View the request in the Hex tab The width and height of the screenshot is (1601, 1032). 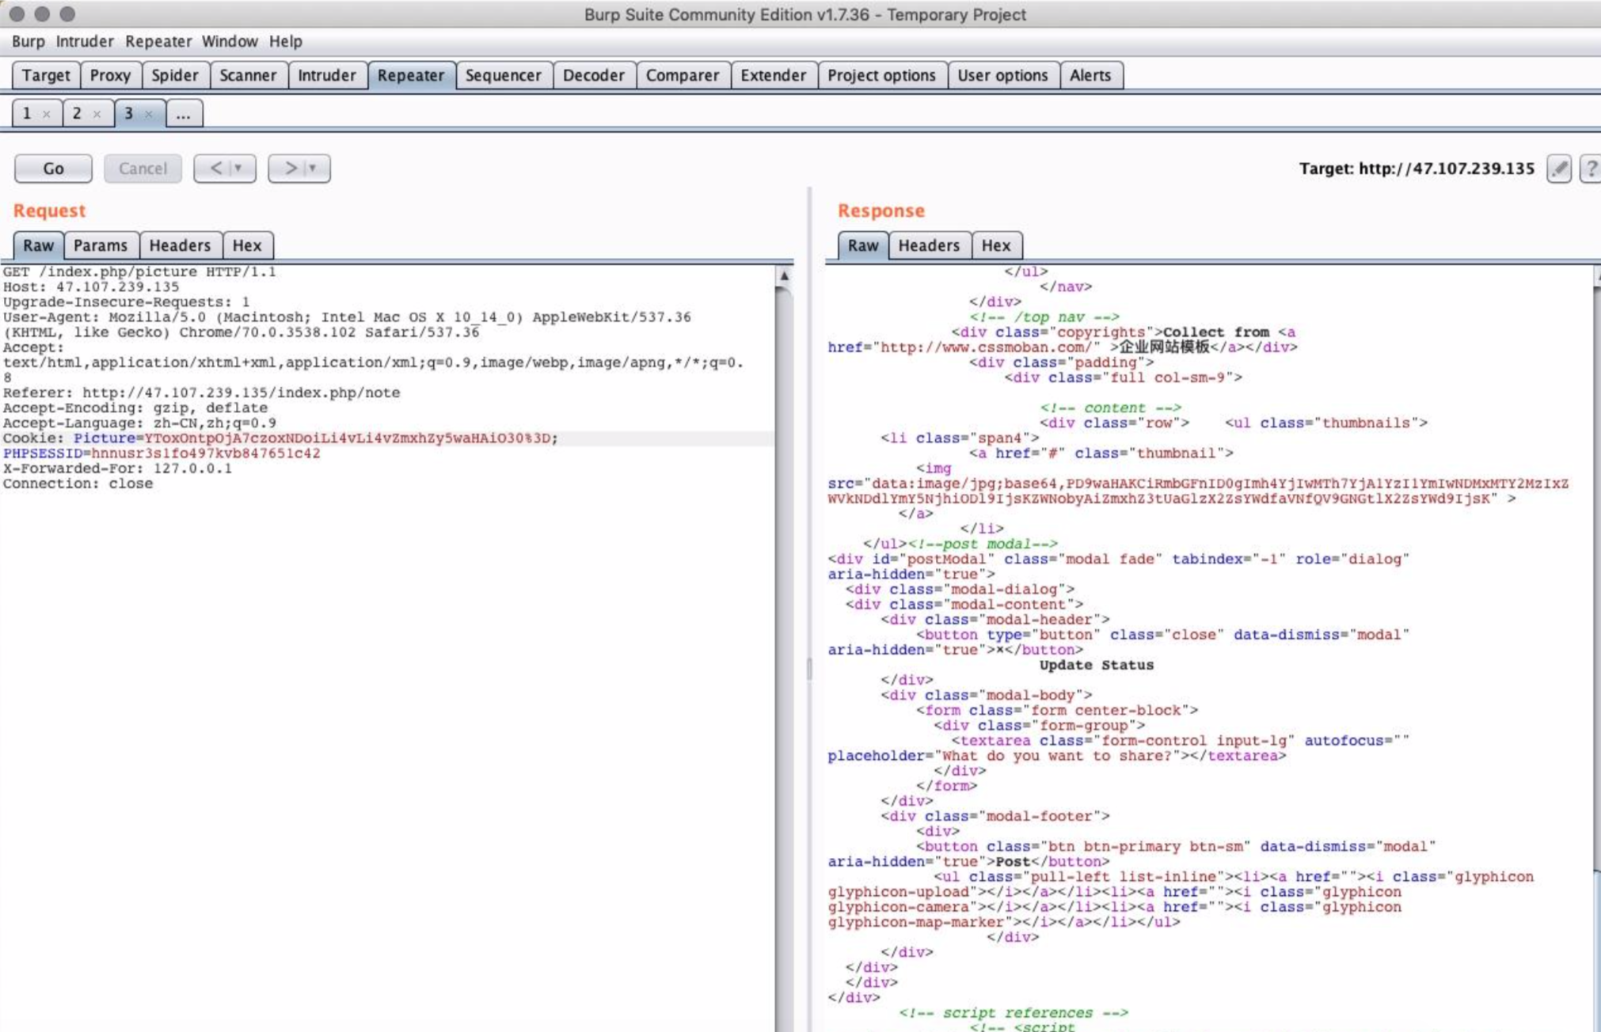246,245
